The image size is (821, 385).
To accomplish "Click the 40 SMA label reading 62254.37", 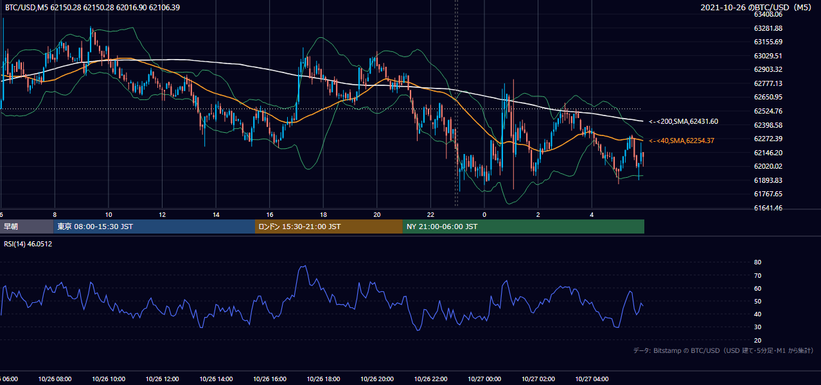I will (683, 141).
